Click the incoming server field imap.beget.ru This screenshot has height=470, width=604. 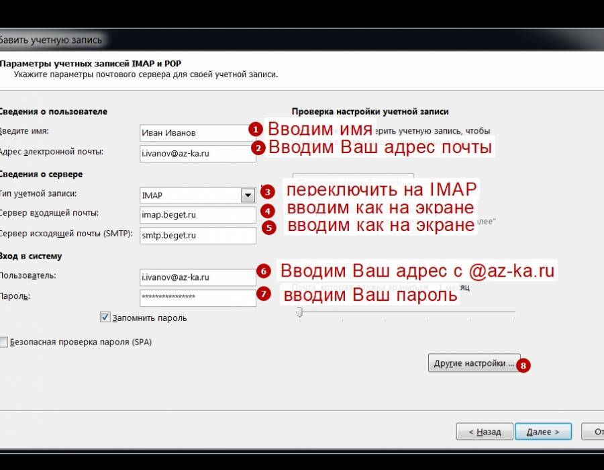point(197,215)
